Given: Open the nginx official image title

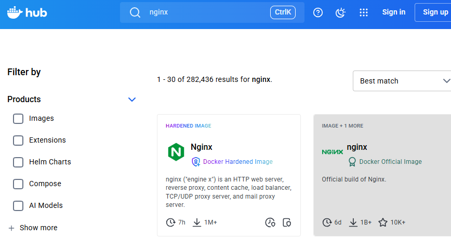Looking at the screenshot, I should point(357,147).
